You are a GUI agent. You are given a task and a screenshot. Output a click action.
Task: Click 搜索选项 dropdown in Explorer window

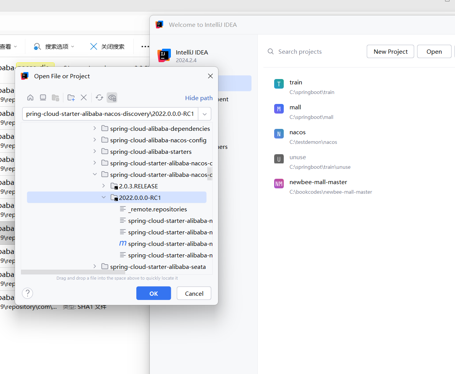pyautogui.click(x=54, y=46)
